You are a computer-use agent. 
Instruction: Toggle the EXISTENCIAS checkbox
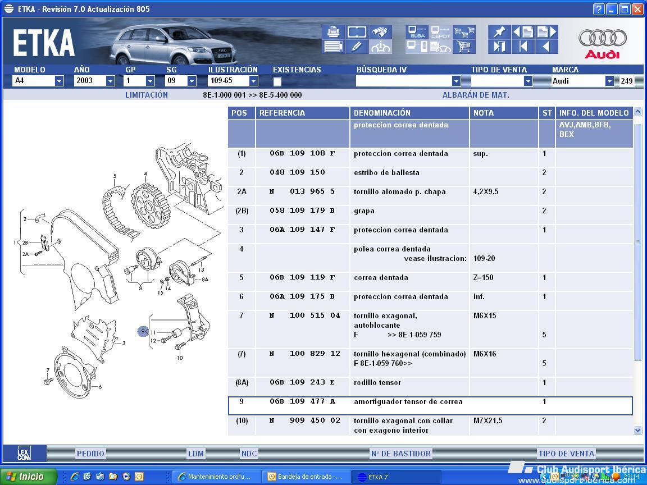[x=277, y=81]
